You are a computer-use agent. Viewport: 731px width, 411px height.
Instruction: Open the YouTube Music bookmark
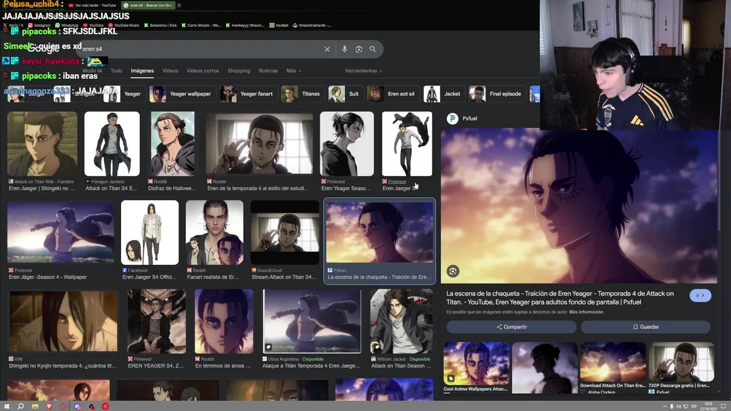tap(123, 25)
